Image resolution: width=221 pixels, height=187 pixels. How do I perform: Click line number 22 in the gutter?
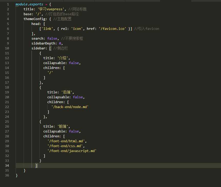point(7,107)
